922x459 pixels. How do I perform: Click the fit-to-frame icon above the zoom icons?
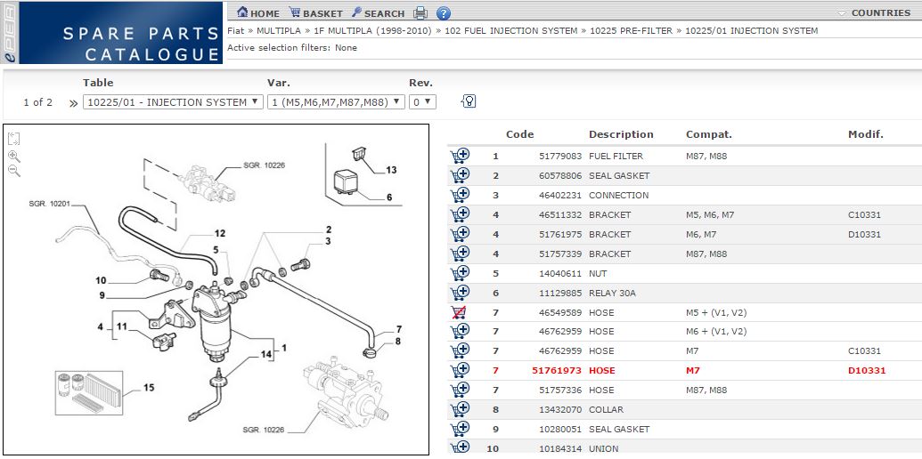tap(14, 139)
